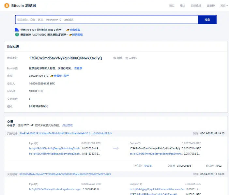Open transaction hash starting 395206d164
Image resolution: width=229 pixels, height=195 pixels.
[65, 174]
